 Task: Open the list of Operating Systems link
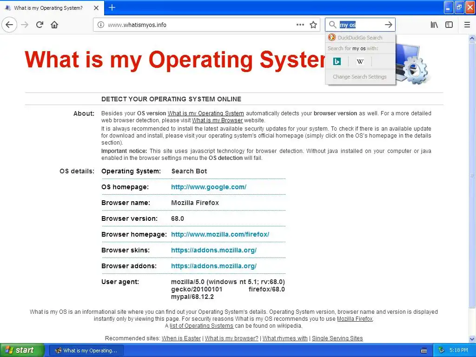201,326
